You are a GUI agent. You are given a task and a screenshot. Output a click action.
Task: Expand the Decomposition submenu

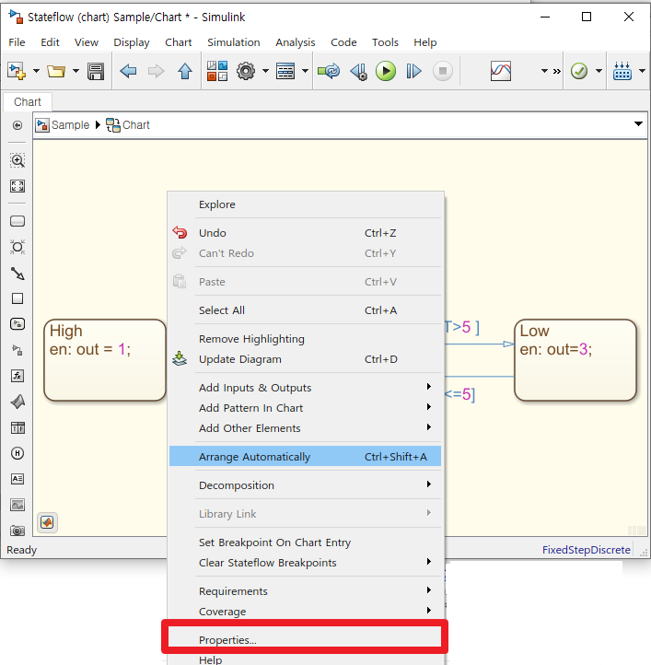(305, 485)
